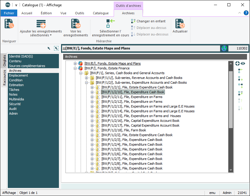Click Changer en enfant button

(x=148, y=21)
